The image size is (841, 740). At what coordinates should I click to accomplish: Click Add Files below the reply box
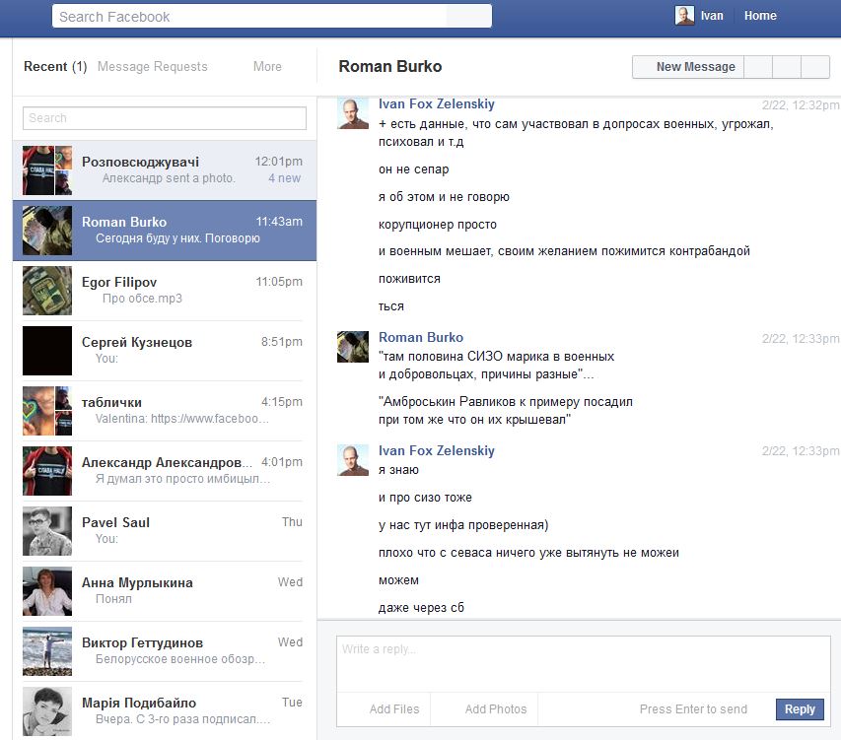click(394, 709)
